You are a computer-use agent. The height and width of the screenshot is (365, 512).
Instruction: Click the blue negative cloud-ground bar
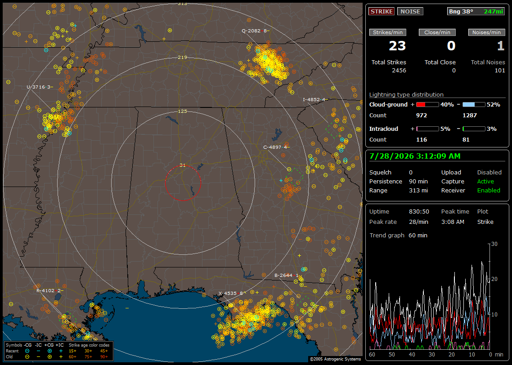[474, 105]
